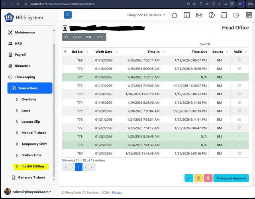255x199 pixels.
Task: Click the browser profile account icon
Action: (x=232, y=4)
